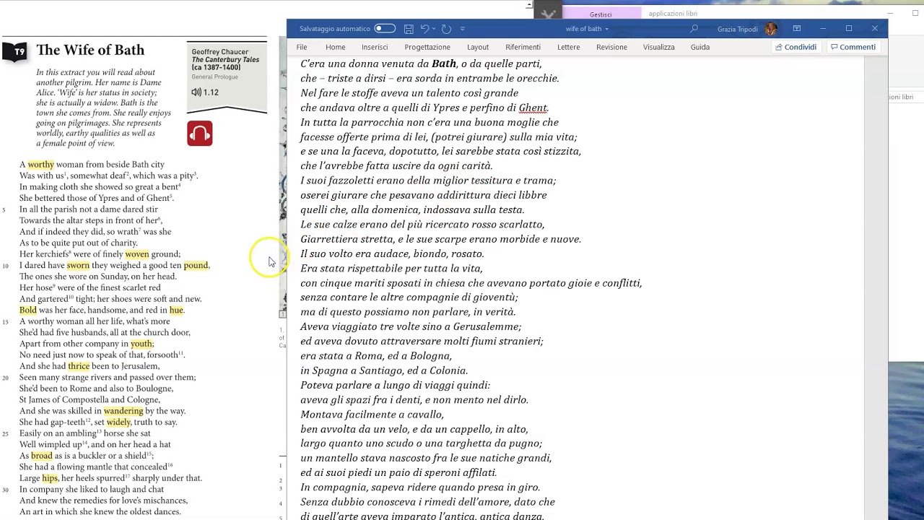Image resolution: width=924 pixels, height=520 pixels.
Task: Click the highlighted word 'widely'
Action: click(x=118, y=422)
